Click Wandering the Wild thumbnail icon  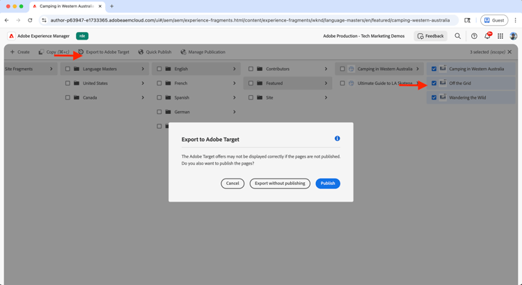pyautogui.click(x=443, y=97)
